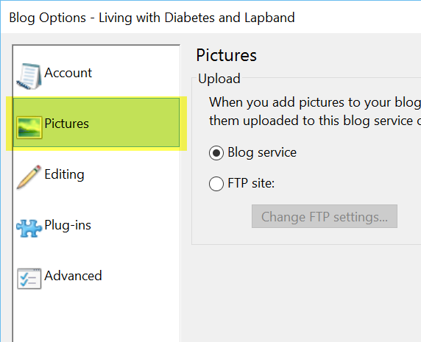Click the Account notepad icon
Screen dimensions: 421x342
click(x=29, y=76)
